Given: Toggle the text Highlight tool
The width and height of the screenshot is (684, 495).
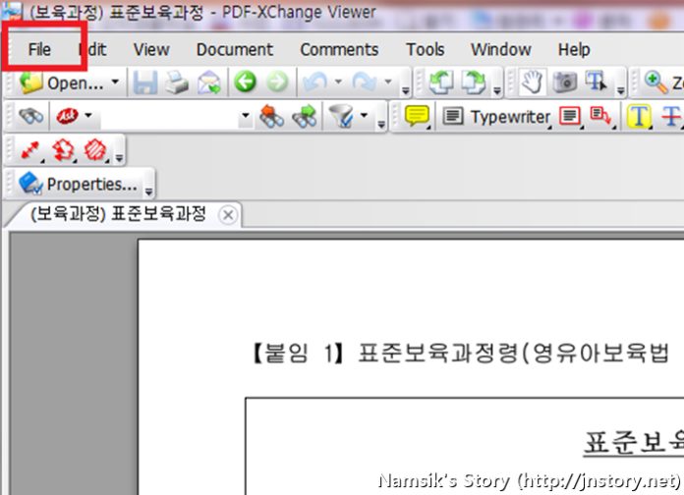Looking at the screenshot, I should pyautogui.click(x=640, y=117).
